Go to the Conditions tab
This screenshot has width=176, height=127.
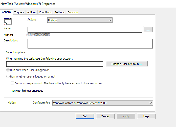point(46,12)
